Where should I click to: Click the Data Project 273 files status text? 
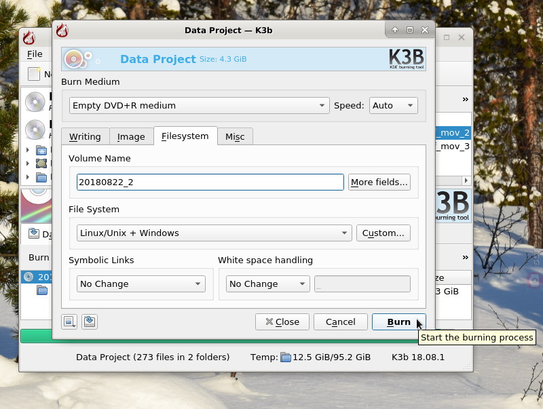pyautogui.click(x=153, y=357)
